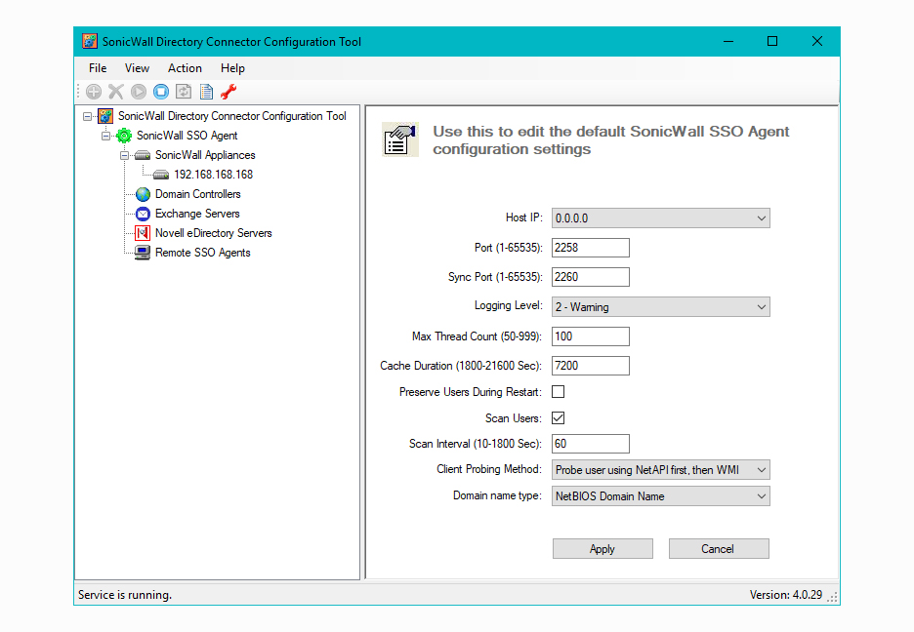Select the Novell eDirectory Servers label
The height and width of the screenshot is (632, 914).
213,233
